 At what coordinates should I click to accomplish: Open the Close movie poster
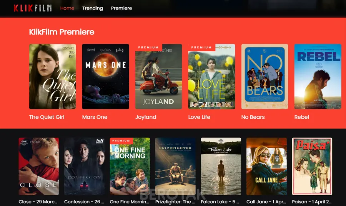pyautogui.click(x=38, y=167)
